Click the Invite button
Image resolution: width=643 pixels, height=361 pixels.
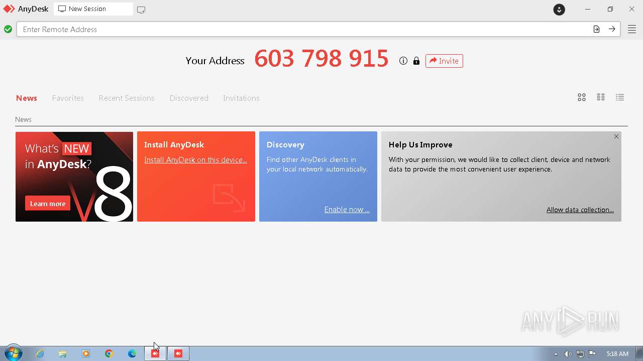click(444, 61)
